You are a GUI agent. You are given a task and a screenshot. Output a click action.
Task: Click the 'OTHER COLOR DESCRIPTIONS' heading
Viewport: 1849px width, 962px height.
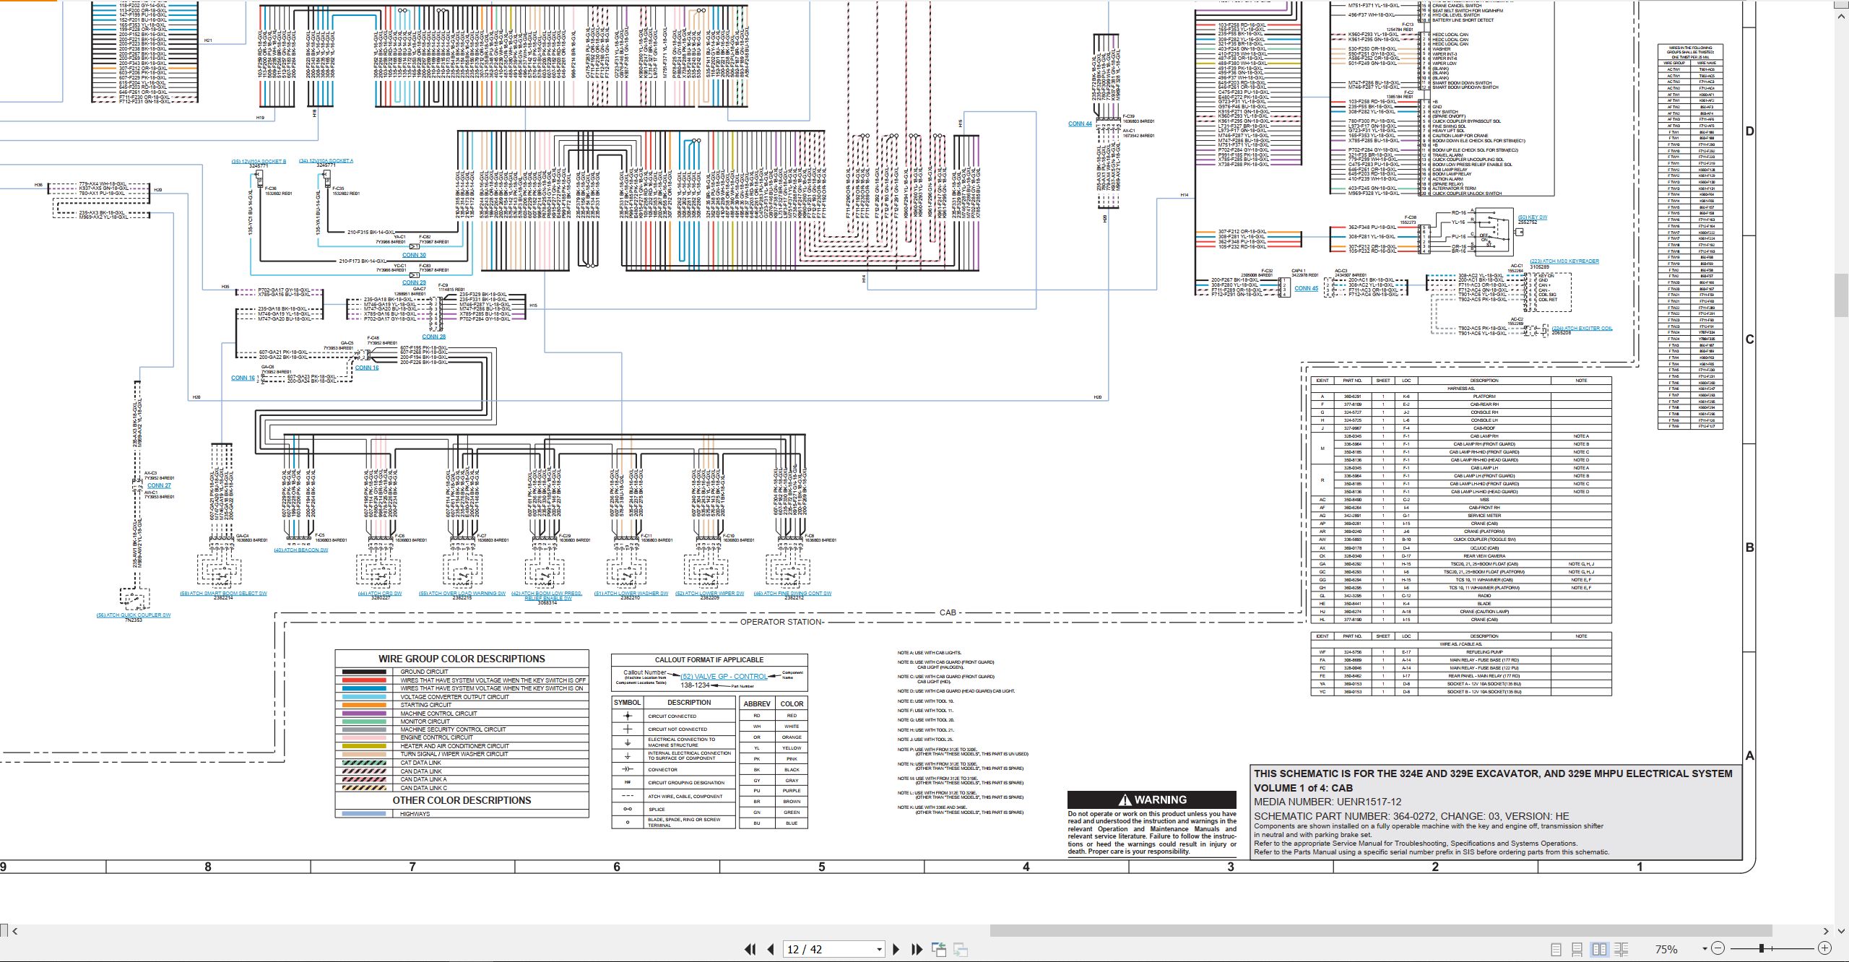point(462,800)
